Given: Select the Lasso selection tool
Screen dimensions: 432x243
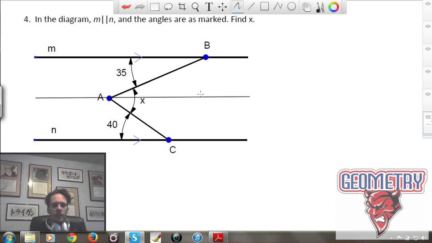Looking at the screenshot, I should (168, 7).
